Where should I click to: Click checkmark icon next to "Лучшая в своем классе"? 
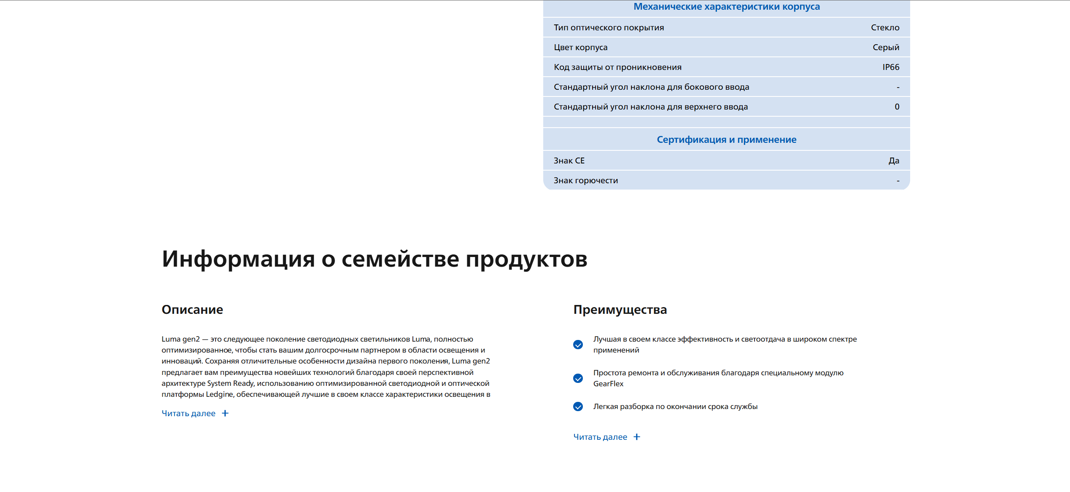pyautogui.click(x=578, y=345)
